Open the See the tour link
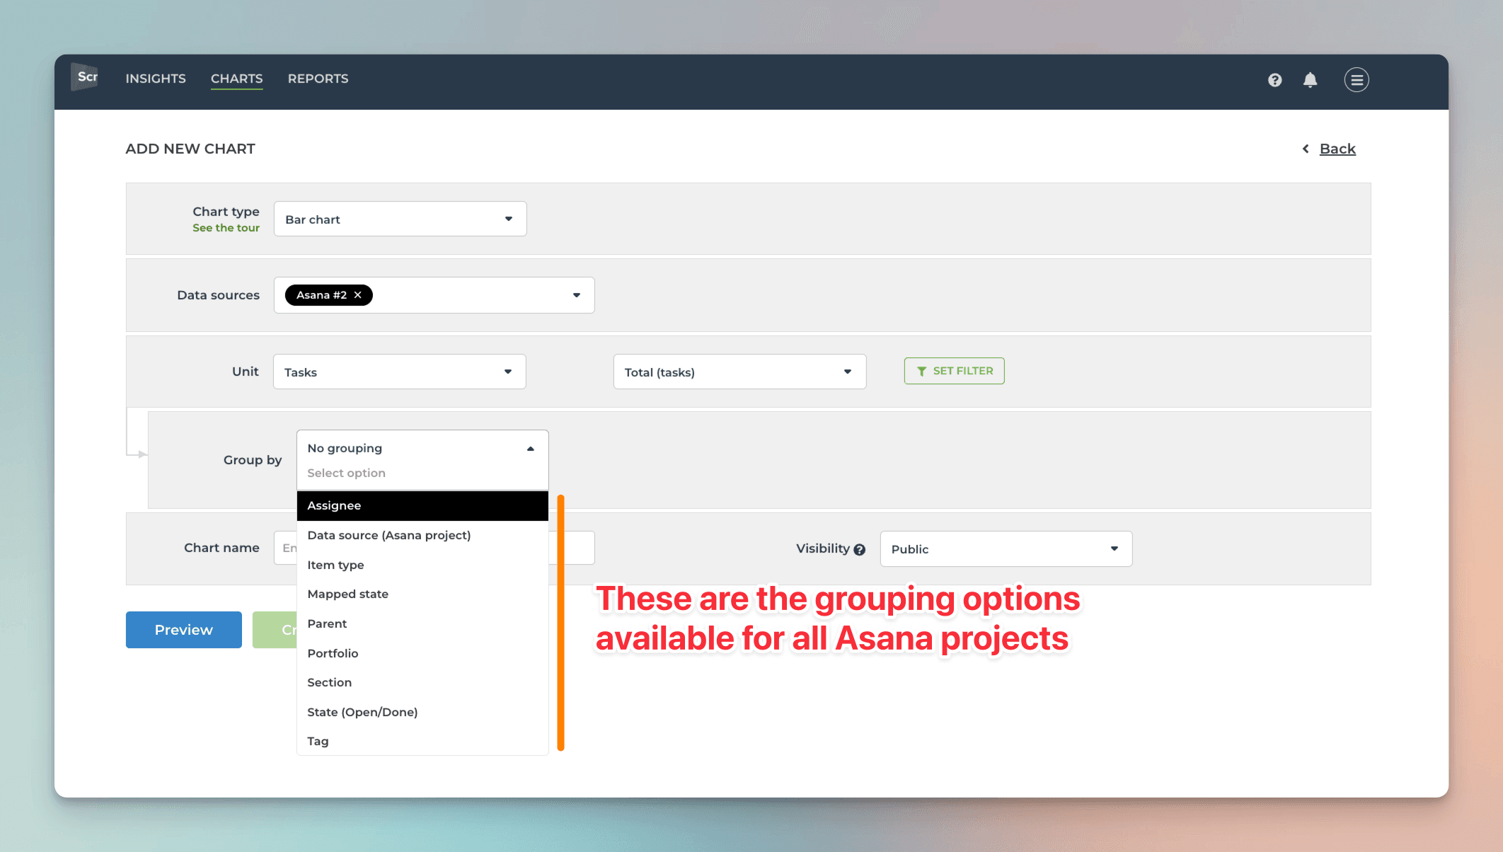 click(226, 228)
